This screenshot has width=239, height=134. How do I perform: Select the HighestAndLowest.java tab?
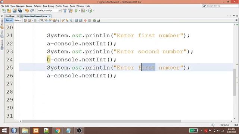[x=35, y=16]
